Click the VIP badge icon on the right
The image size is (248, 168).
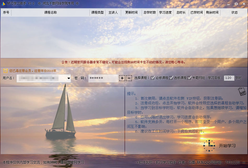pyautogui.click(x=242, y=92)
